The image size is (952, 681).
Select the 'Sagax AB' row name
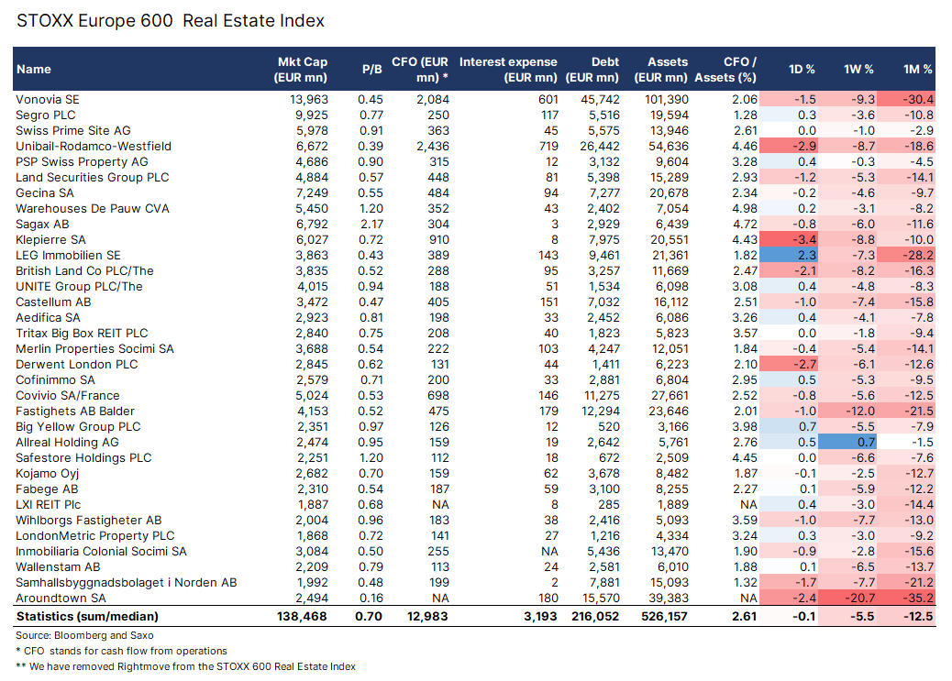point(42,224)
